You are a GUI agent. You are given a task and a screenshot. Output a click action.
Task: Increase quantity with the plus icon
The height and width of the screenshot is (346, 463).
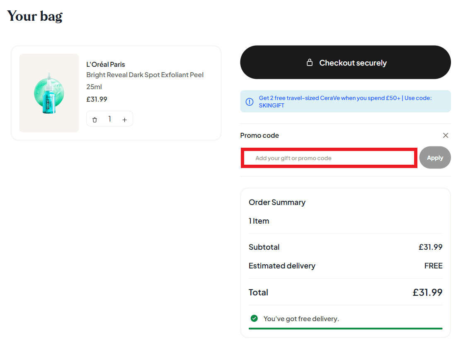(x=124, y=119)
